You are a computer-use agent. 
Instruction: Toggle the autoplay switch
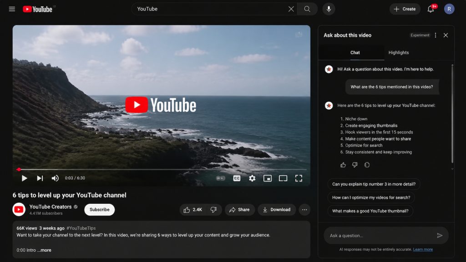point(221,178)
